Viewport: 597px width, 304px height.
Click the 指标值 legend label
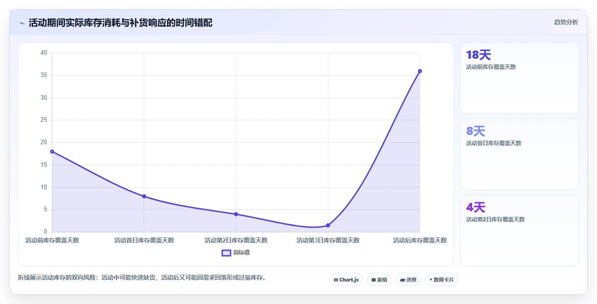(242, 253)
